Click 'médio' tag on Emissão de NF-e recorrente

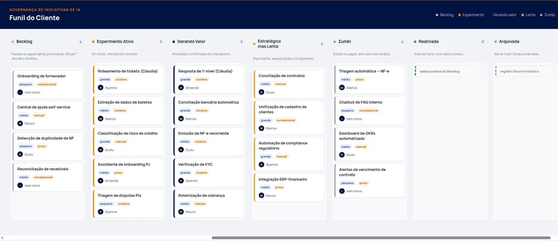[x=185, y=142]
